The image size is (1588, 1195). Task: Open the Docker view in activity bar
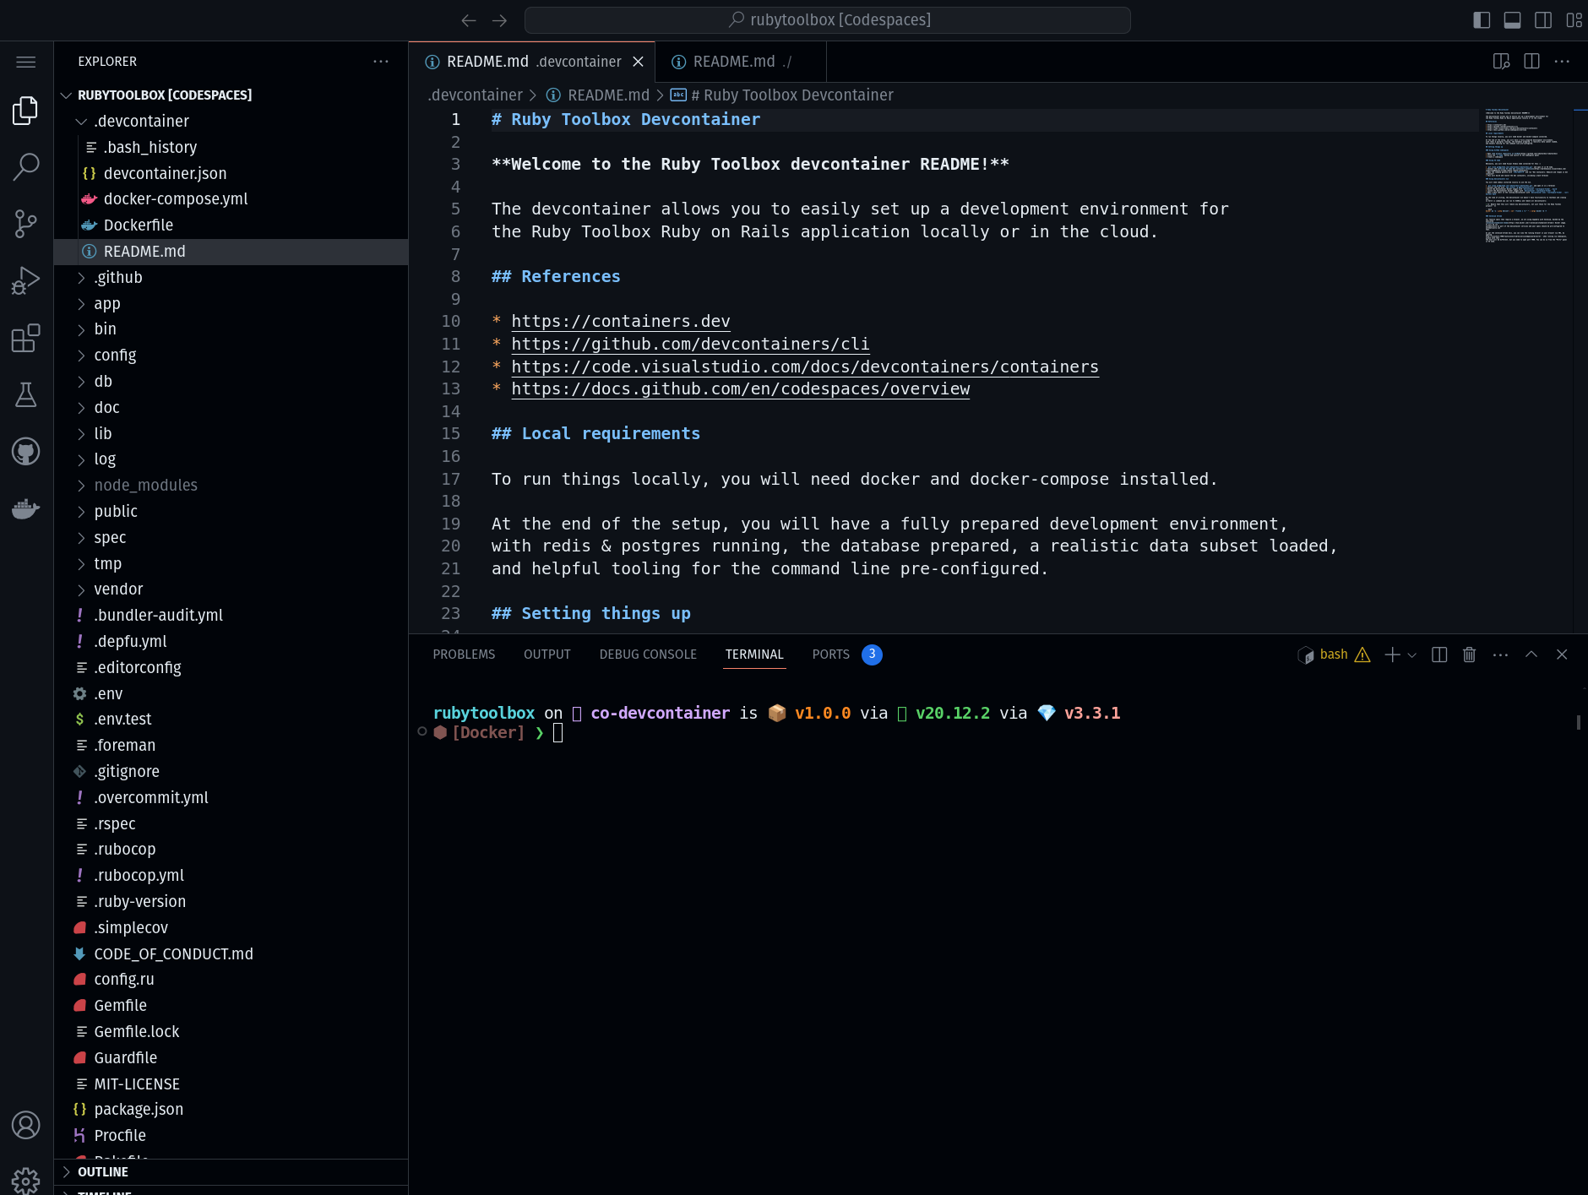26,508
